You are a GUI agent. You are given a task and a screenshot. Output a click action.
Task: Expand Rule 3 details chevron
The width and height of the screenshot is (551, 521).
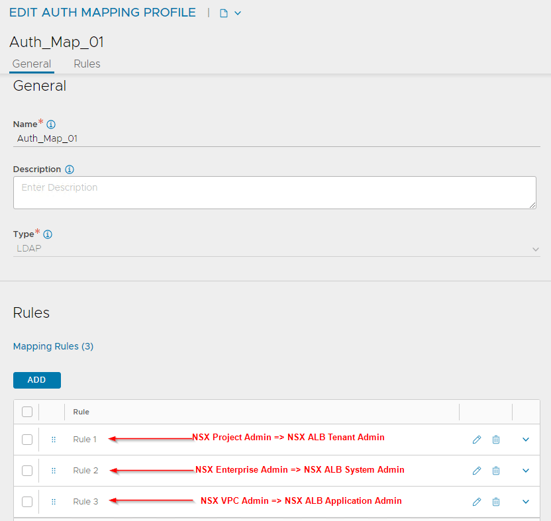526,502
